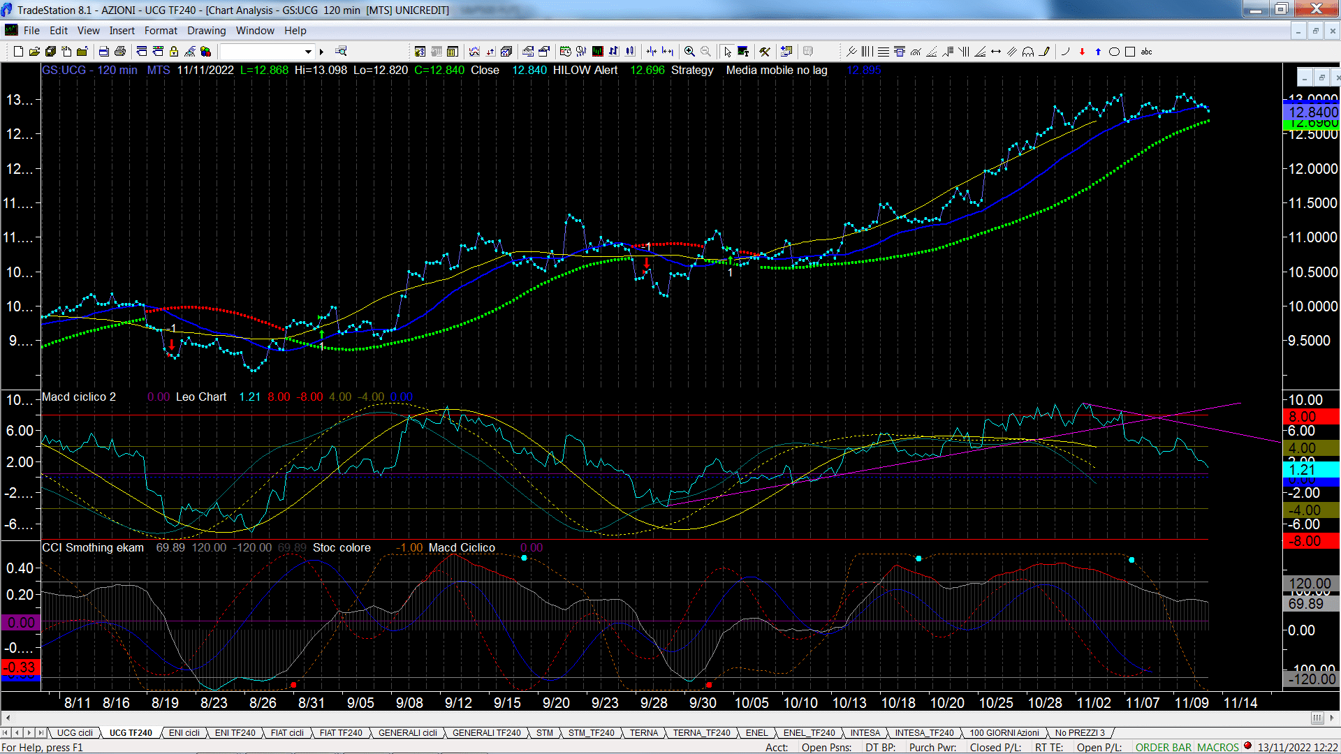Select the rectangle drawing tool

(1130, 52)
